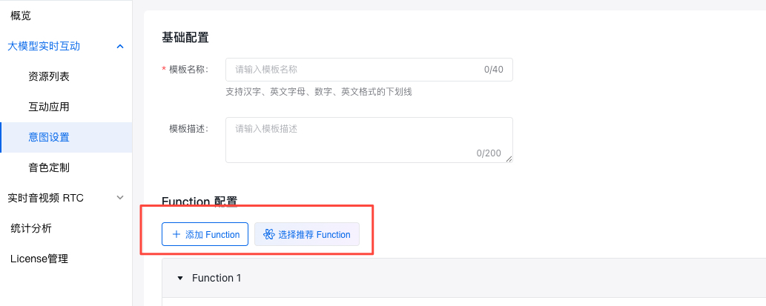The image size is (766, 306).
Task: Click the plus icon in 添加 Function
Action: pyautogui.click(x=176, y=234)
